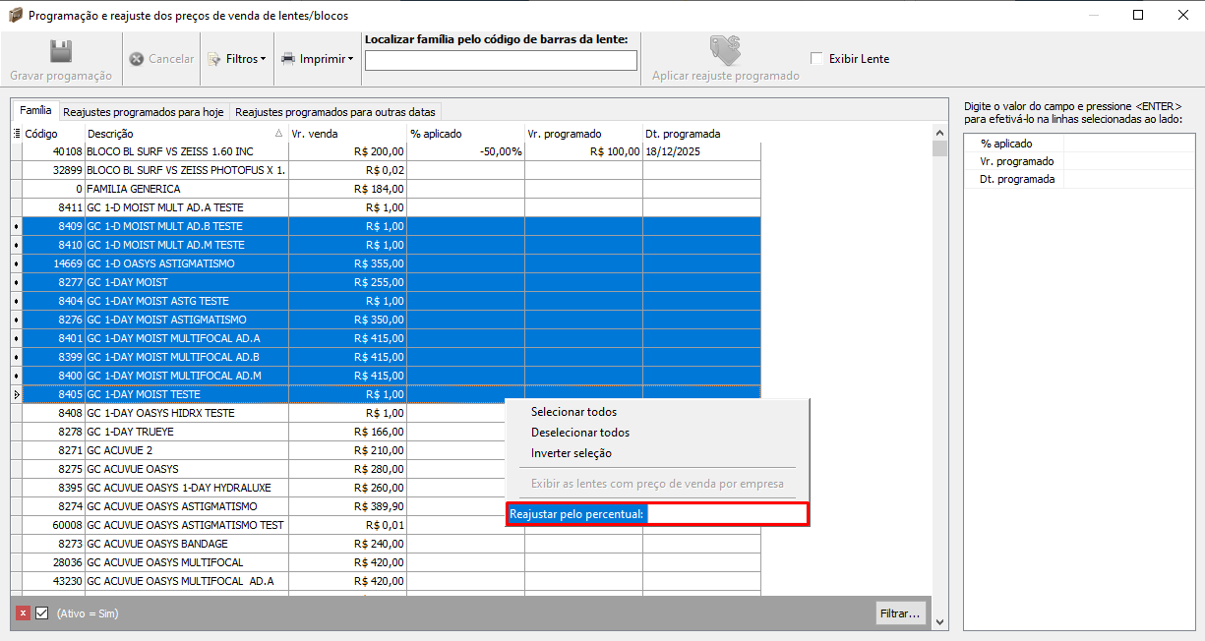
Task: Choose Selecionar todos from the context menu
Action: coord(573,412)
